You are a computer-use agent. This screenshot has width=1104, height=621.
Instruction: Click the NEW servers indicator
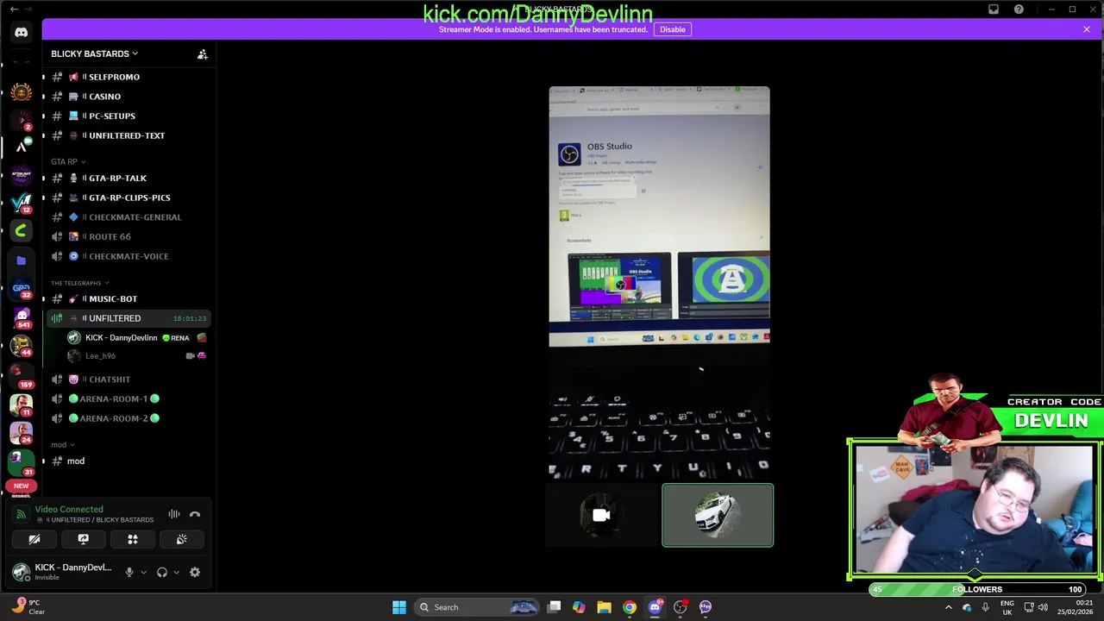pyautogui.click(x=21, y=486)
